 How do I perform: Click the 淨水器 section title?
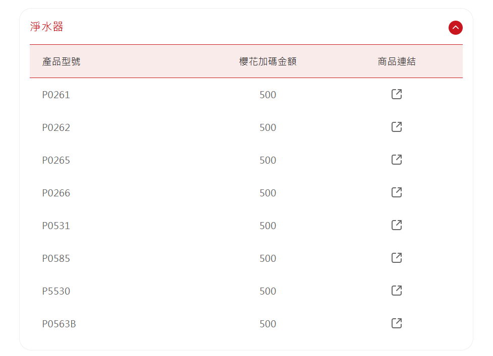pyautogui.click(x=47, y=27)
